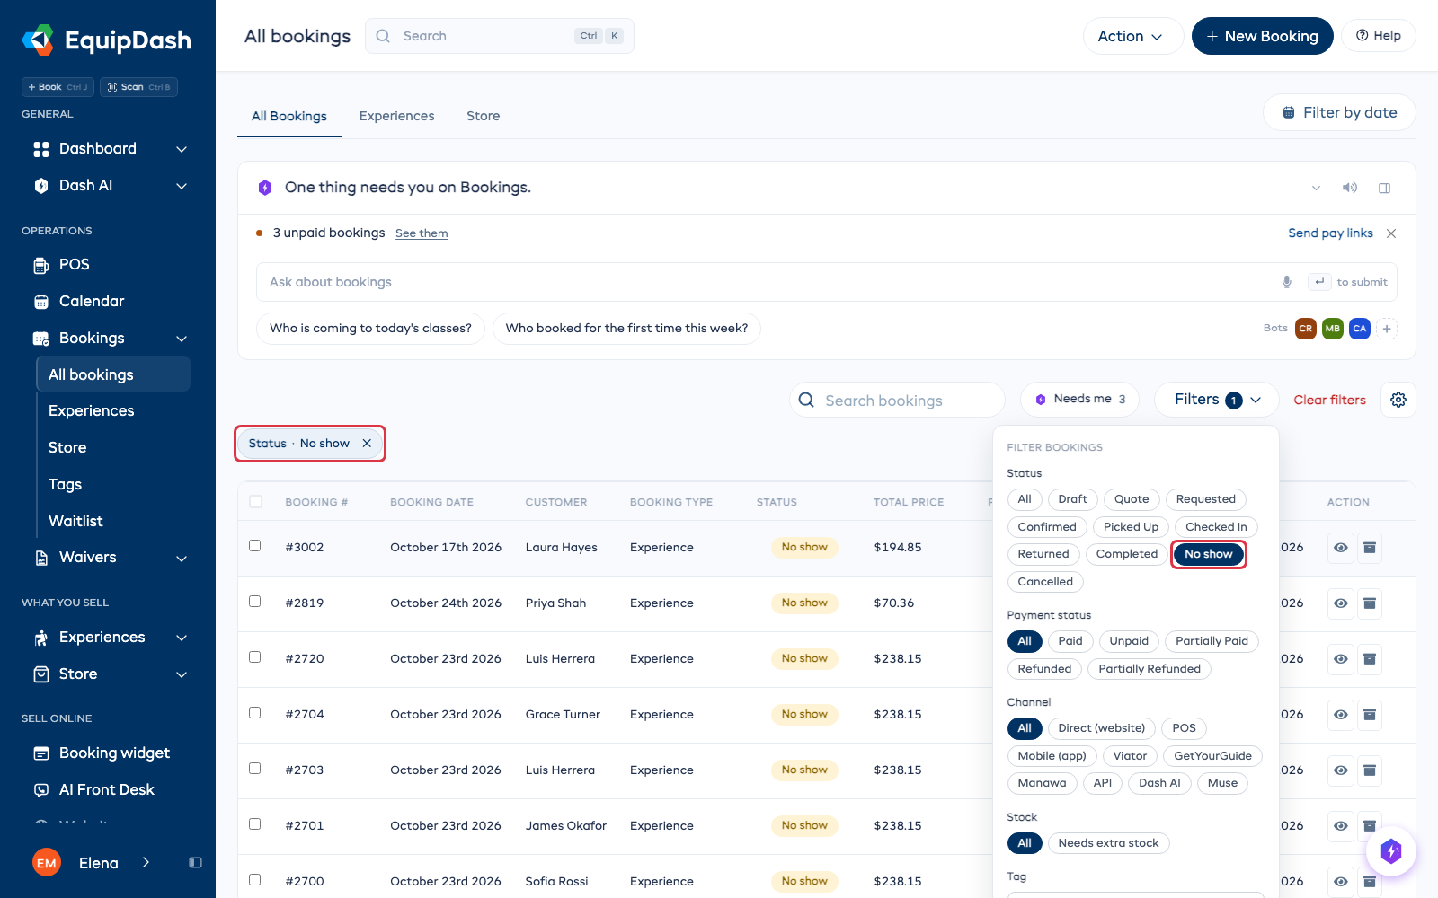1438x898 pixels.
Task: Open the MB bot avatar
Action: click(x=1333, y=329)
